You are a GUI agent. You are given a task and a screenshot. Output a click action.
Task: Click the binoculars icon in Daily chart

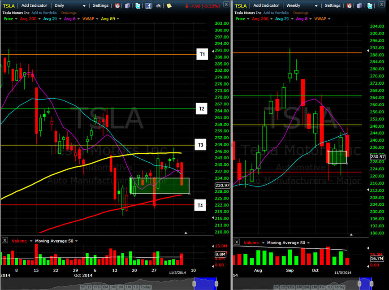coord(159,6)
